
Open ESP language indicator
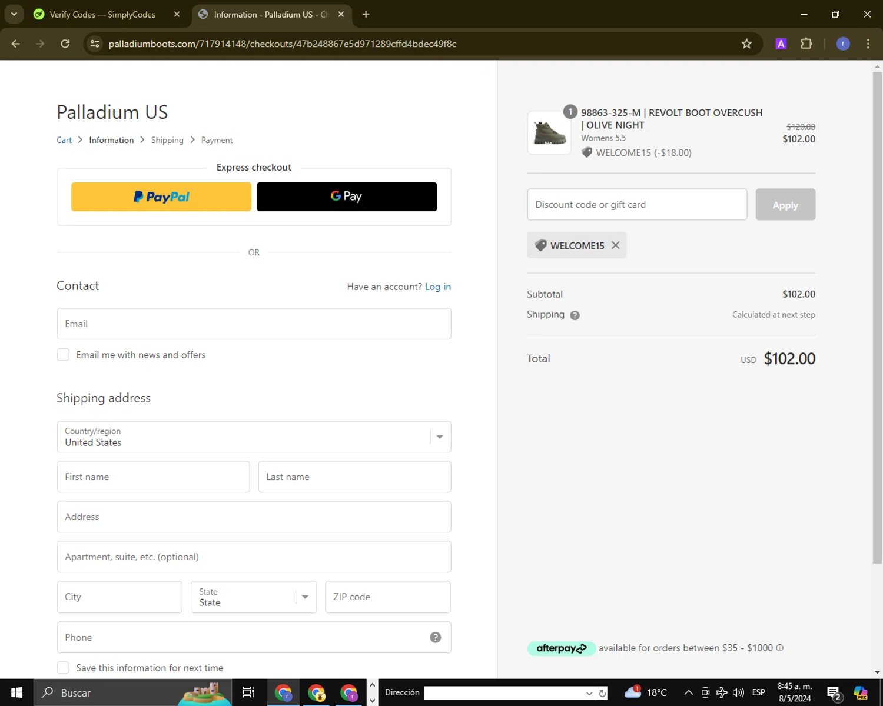pos(759,692)
